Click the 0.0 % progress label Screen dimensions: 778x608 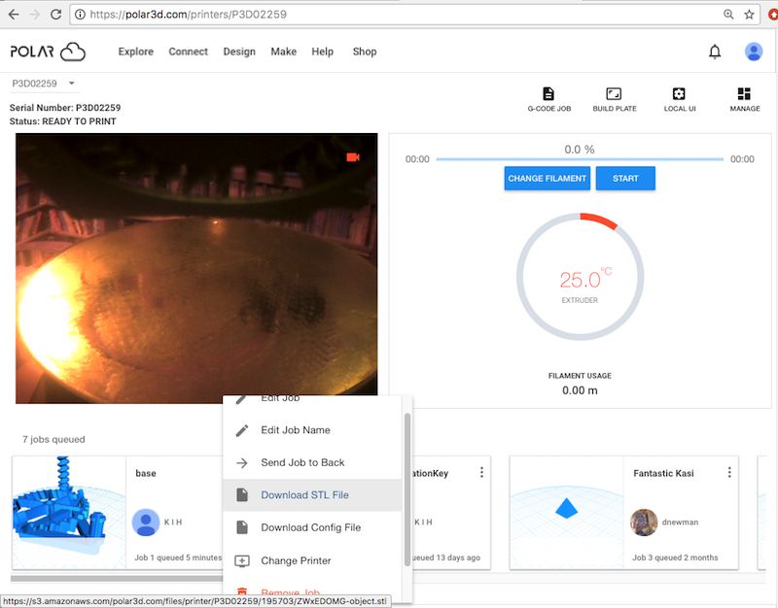click(x=580, y=150)
